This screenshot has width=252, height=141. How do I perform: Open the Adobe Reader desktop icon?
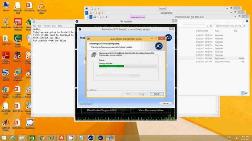click(6, 58)
